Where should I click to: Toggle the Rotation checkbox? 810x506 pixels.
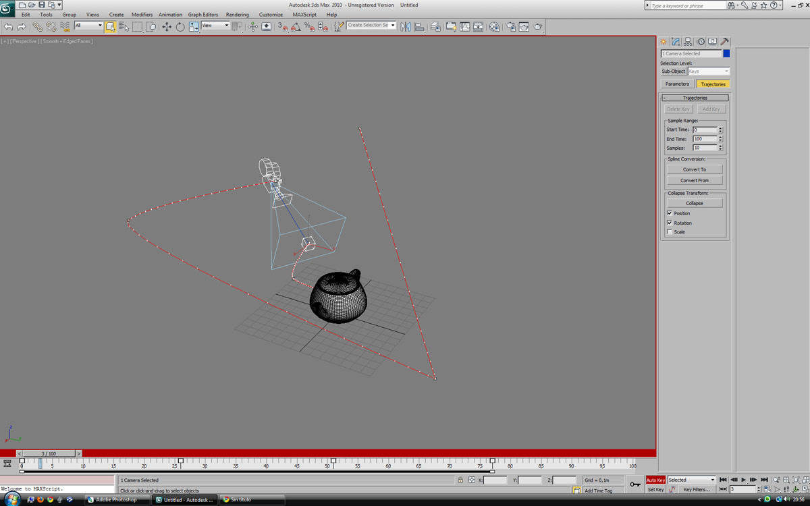click(x=670, y=223)
